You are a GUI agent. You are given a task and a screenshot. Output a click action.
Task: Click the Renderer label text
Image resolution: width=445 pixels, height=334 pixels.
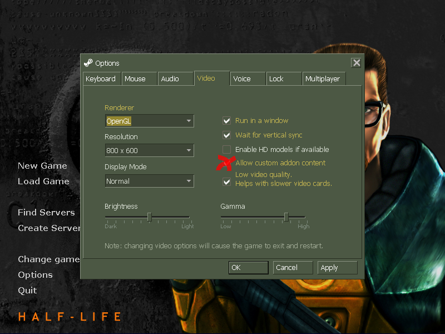pyautogui.click(x=119, y=107)
